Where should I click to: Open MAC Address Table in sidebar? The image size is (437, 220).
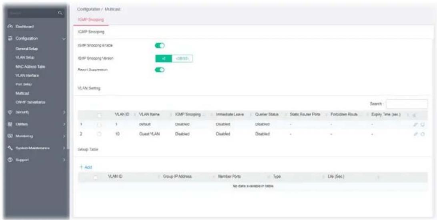(x=30, y=66)
